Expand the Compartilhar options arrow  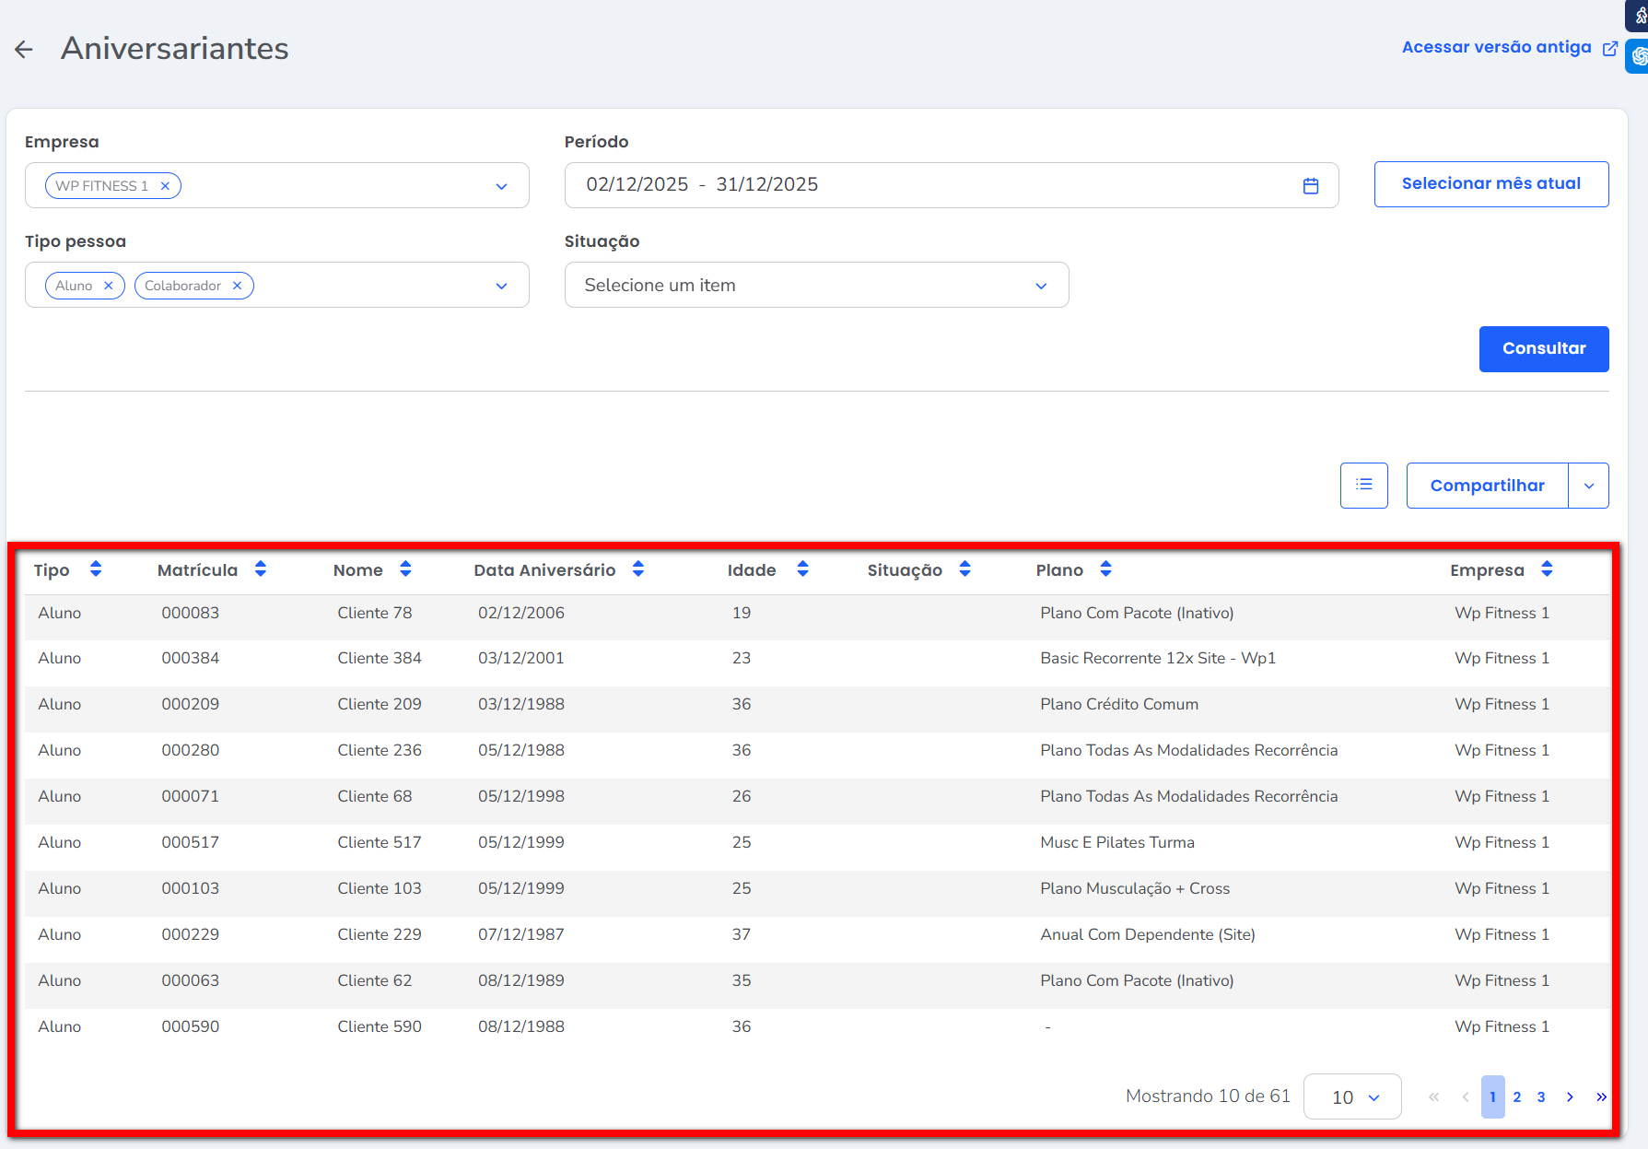[1588, 486]
